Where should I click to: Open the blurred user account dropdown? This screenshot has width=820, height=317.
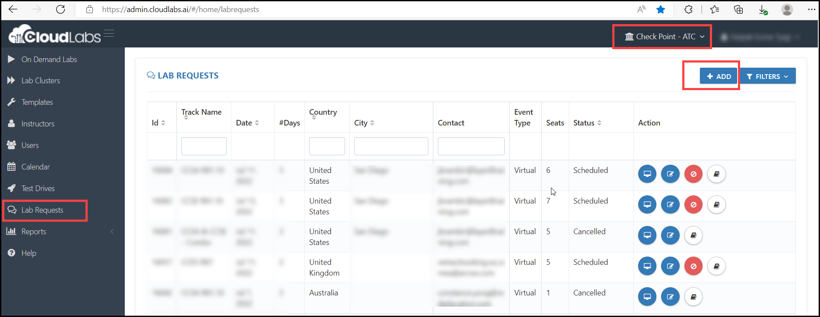[760, 38]
